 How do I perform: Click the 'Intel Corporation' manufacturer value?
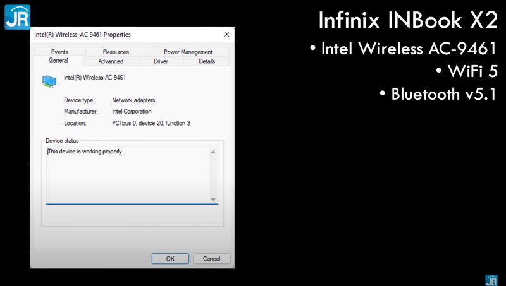[132, 112]
